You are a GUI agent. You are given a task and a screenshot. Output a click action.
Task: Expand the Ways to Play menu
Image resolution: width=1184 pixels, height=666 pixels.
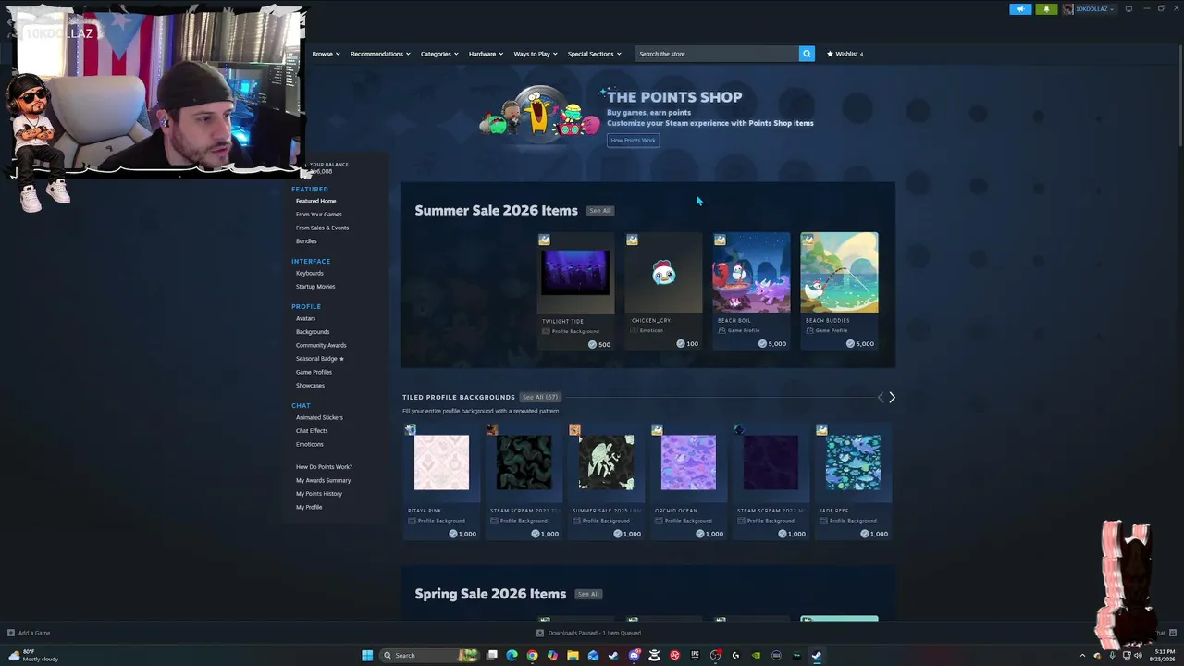pyautogui.click(x=536, y=54)
